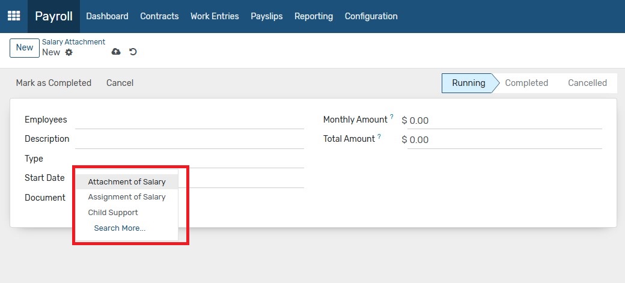This screenshot has height=283, width=625.
Task: Open the Configuration menu
Action: (371, 16)
